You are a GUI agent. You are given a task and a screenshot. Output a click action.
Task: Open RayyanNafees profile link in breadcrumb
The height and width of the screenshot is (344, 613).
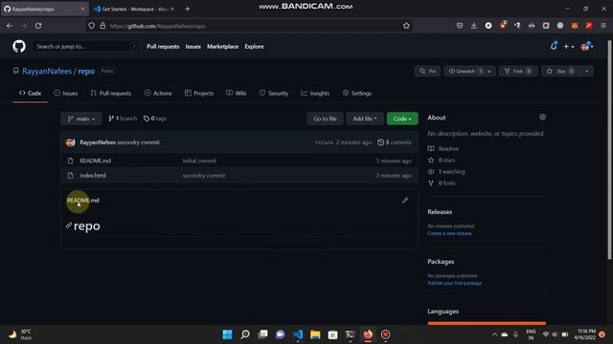[x=47, y=71]
